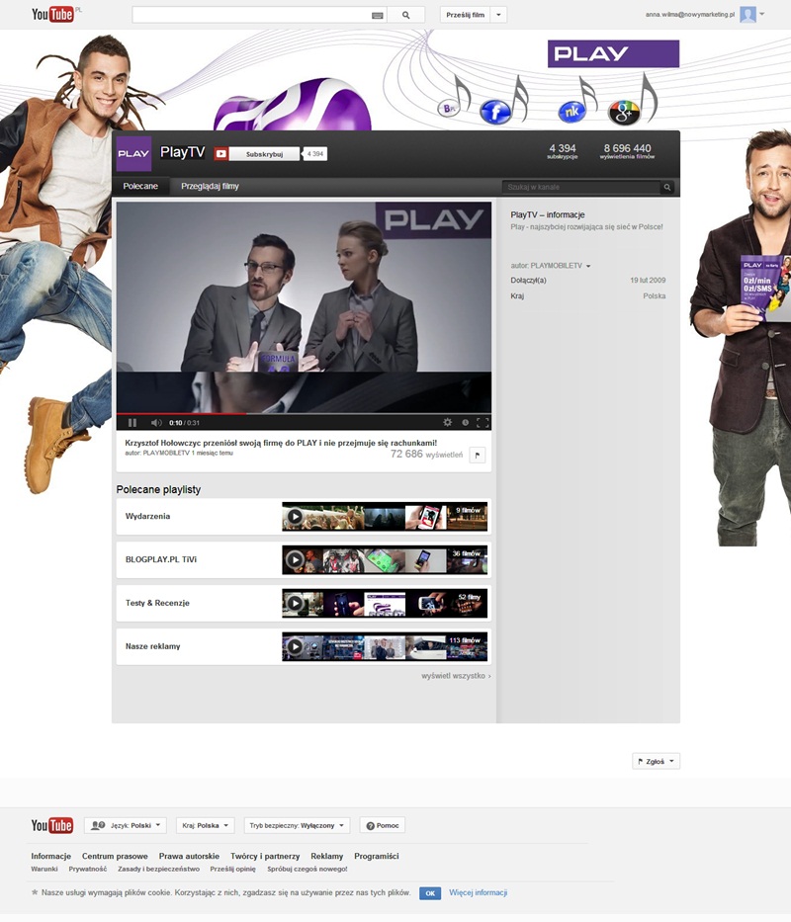This screenshot has width=791, height=922.
Task: Open the Programiści footer link
Action: pos(377,856)
